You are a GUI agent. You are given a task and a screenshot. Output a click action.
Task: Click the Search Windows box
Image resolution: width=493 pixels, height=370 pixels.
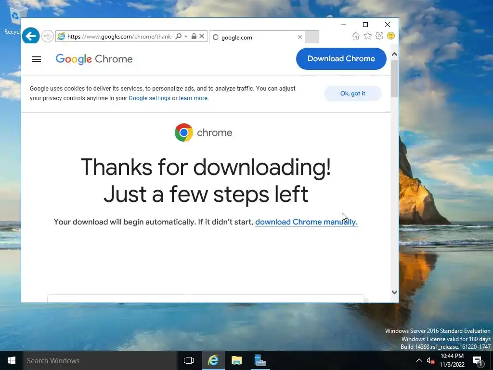coord(100,360)
